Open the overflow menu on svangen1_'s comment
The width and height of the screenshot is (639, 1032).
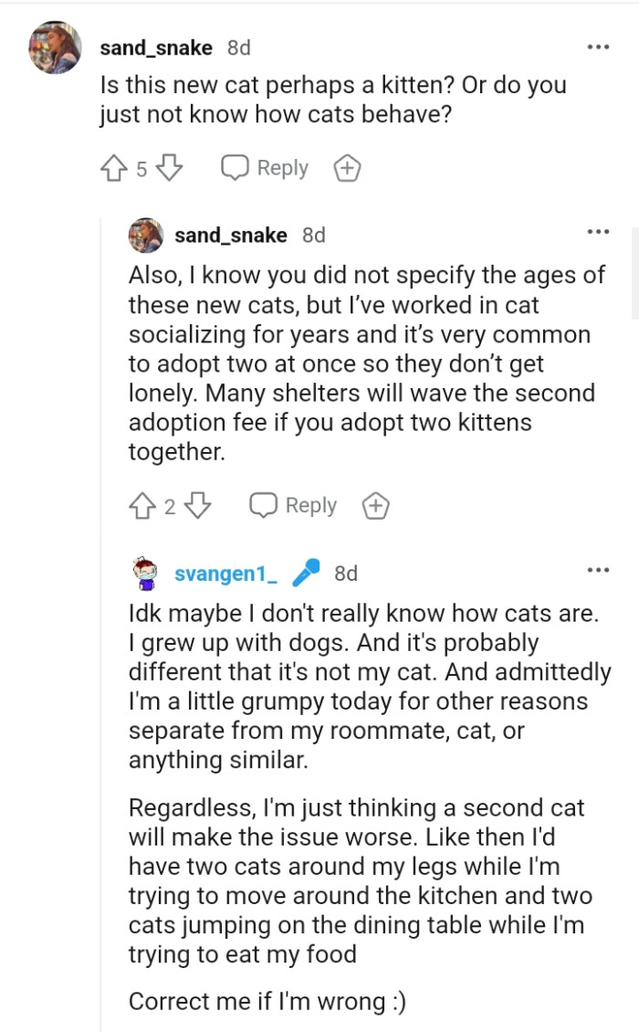(x=599, y=568)
